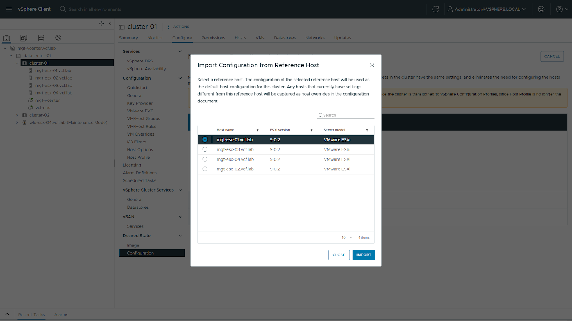Click the global search magnifier icon
This screenshot has width=572, height=321.
coord(63,9)
